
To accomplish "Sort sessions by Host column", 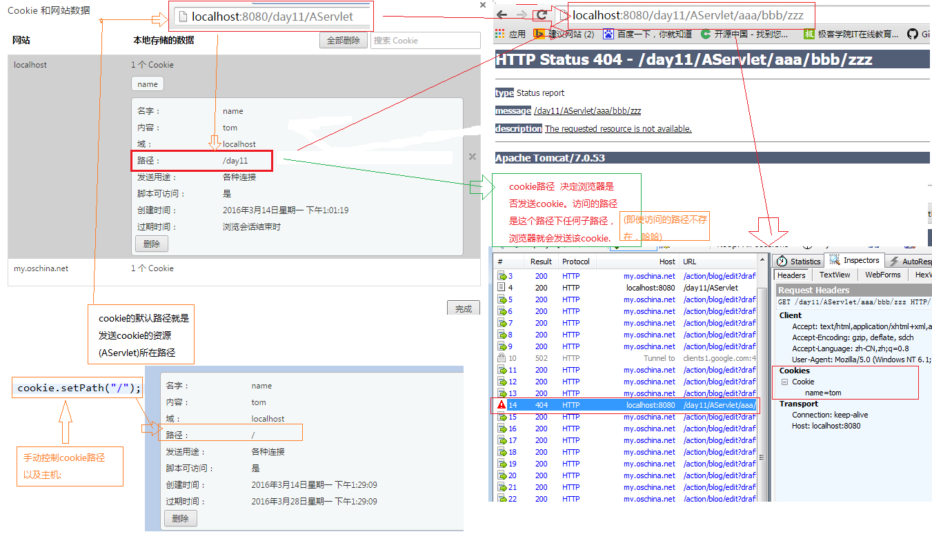I will coord(637,262).
